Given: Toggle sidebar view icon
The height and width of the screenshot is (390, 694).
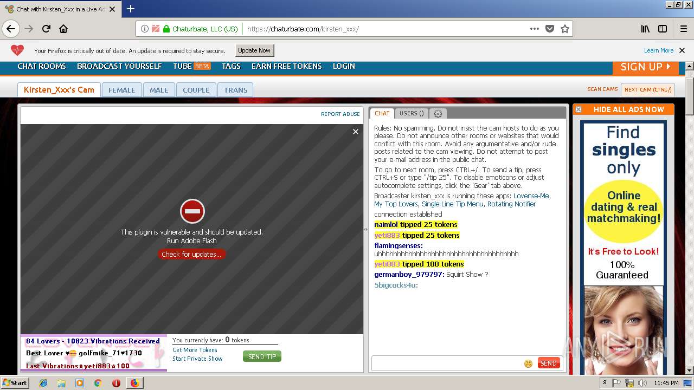Looking at the screenshot, I should pos(663,29).
